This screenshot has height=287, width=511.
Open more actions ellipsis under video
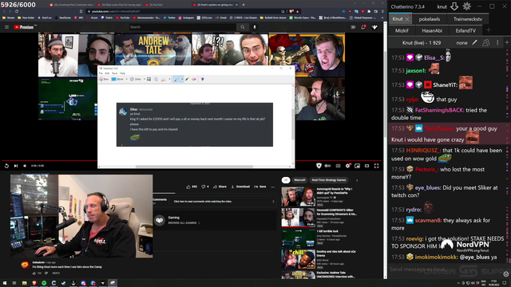(273, 187)
